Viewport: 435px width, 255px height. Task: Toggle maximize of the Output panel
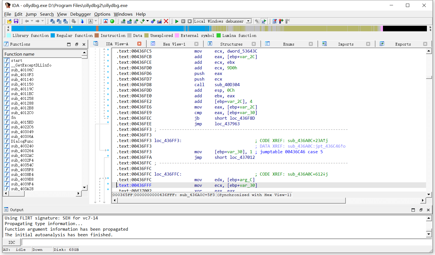click(413, 210)
